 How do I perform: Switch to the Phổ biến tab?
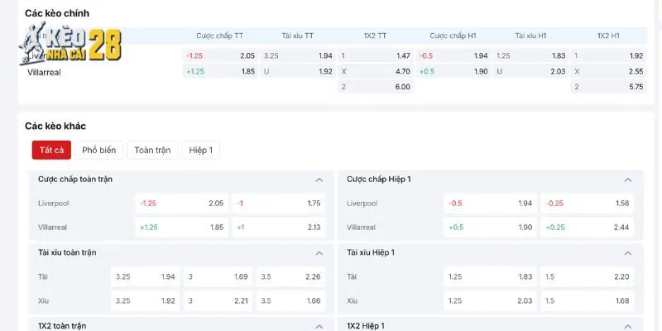tap(98, 150)
